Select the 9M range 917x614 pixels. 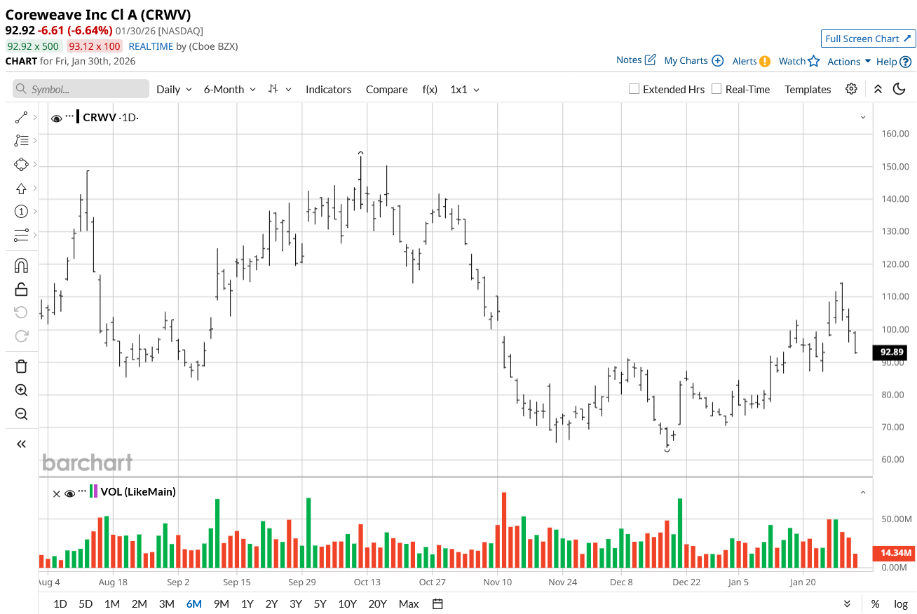tap(222, 603)
